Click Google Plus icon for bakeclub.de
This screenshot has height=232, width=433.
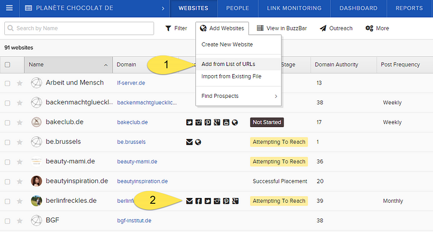click(x=217, y=122)
